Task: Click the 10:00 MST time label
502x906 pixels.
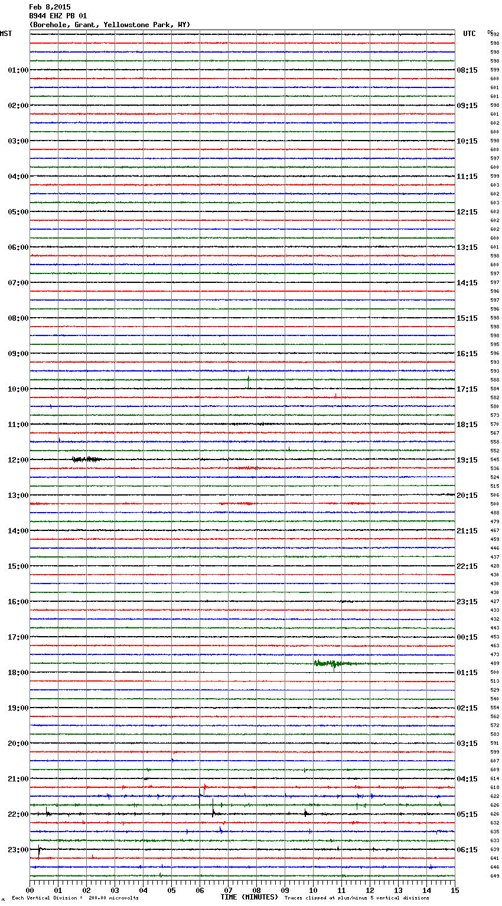Action: tap(18, 389)
